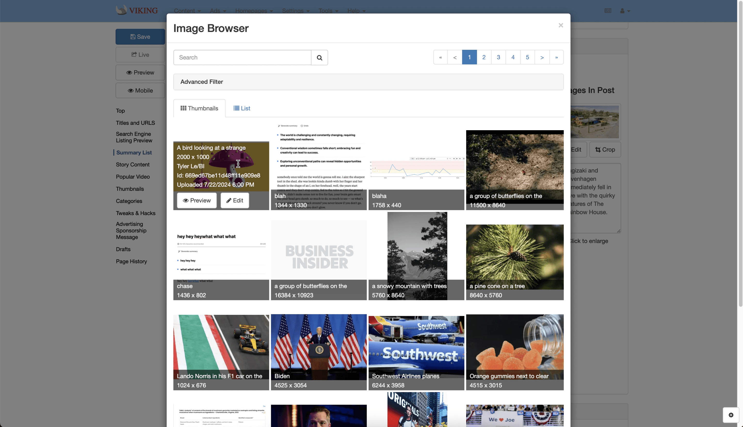Open the user account menu icon
The width and height of the screenshot is (743, 427).
pos(625,11)
